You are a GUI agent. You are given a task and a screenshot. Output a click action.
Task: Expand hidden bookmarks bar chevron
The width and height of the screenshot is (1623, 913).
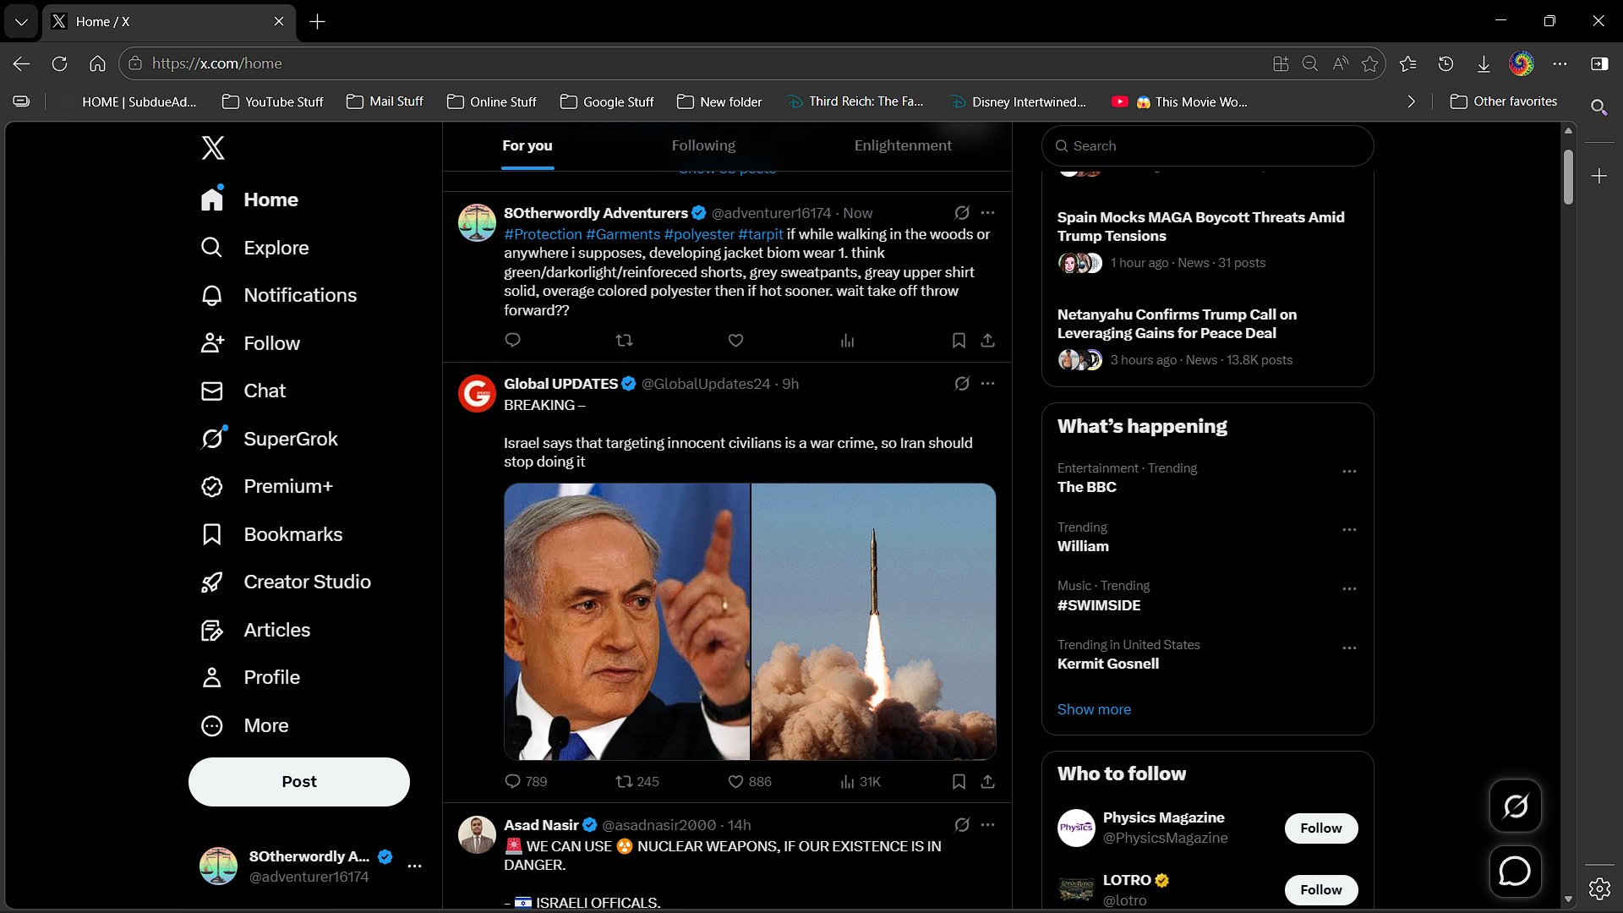[1411, 101]
